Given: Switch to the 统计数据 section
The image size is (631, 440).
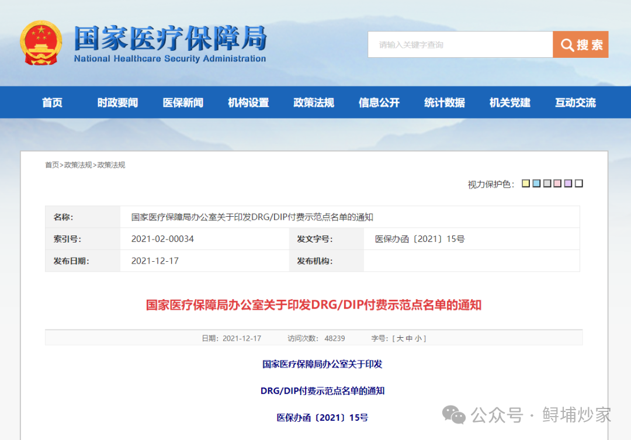Looking at the screenshot, I should click(x=444, y=102).
